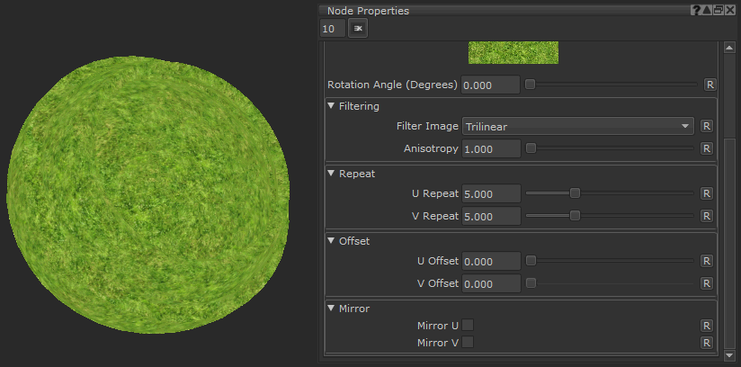This screenshot has width=741, height=367.
Task: Open the Filter Image Trilinear dropdown
Action: 579,127
